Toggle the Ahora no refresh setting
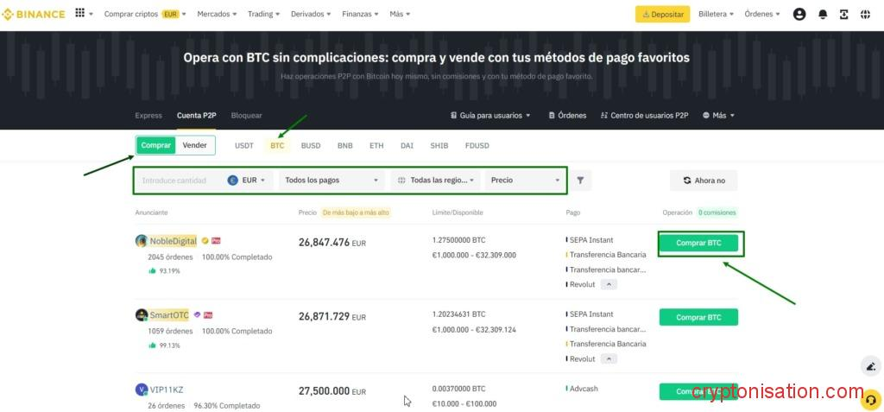The width and height of the screenshot is (884, 412). click(704, 181)
